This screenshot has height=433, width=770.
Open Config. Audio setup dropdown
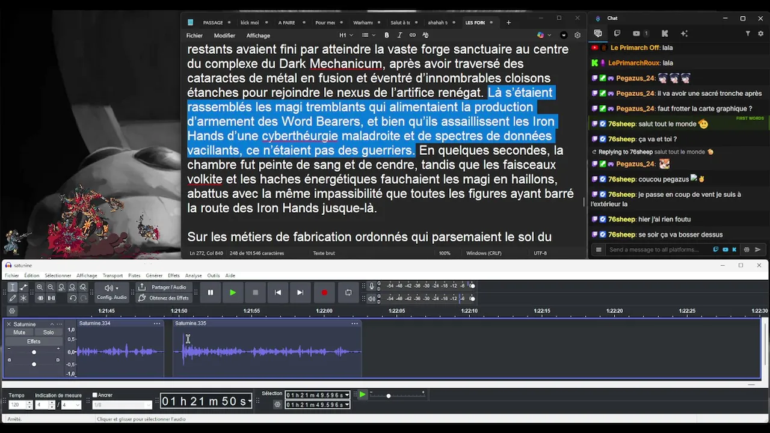(x=112, y=292)
